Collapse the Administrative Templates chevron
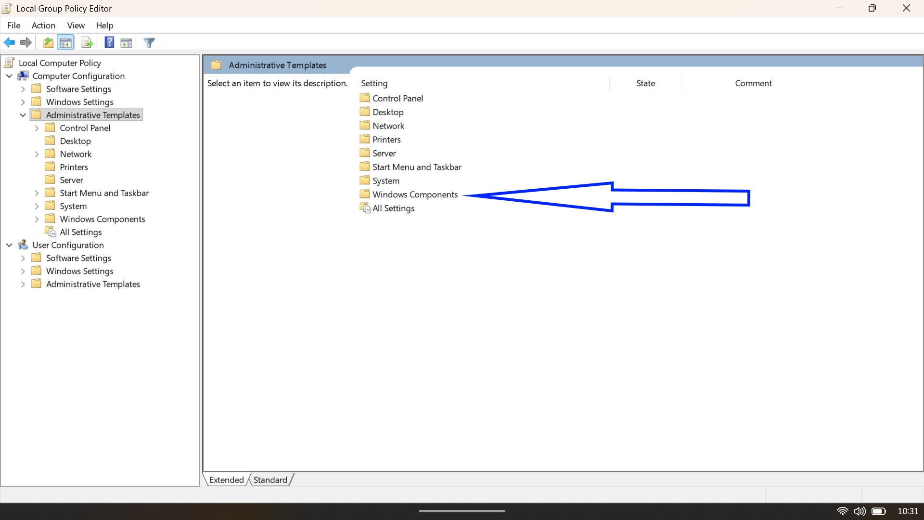Viewport: 924px width, 520px height. tap(22, 115)
